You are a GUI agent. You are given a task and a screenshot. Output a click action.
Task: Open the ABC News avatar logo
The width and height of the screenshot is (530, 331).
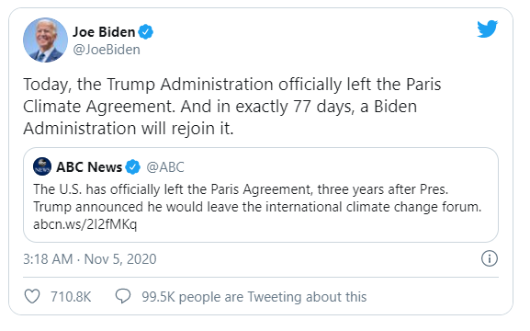pyautogui.click(x=42, y=166)
